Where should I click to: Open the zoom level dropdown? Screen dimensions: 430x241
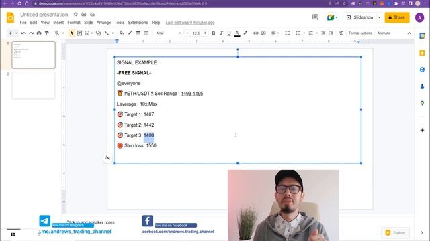point(62,33)
